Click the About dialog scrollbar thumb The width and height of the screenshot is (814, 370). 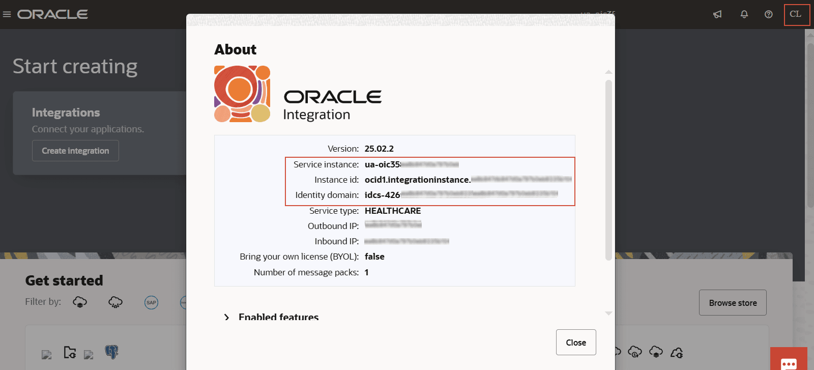click(x=608, y=170)
